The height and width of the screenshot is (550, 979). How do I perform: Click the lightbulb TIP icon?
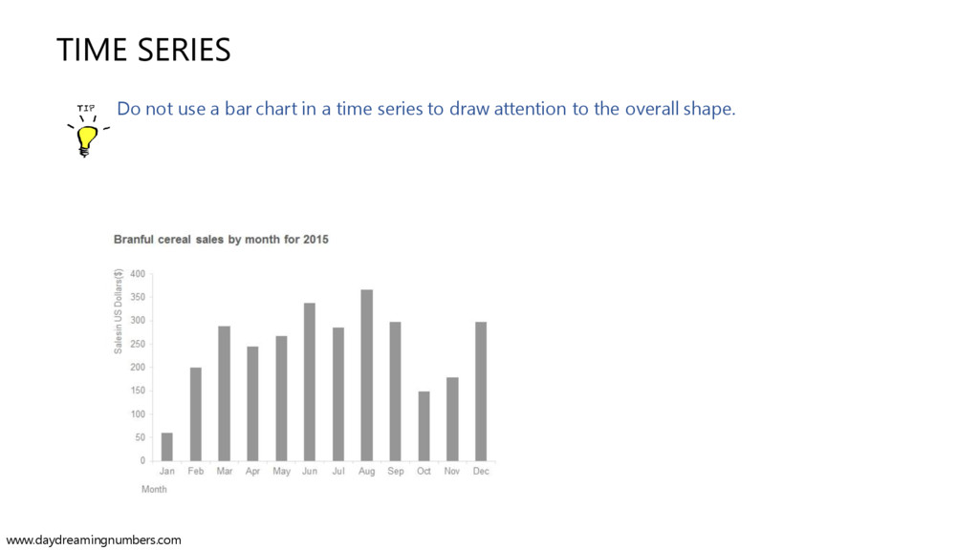88,130
